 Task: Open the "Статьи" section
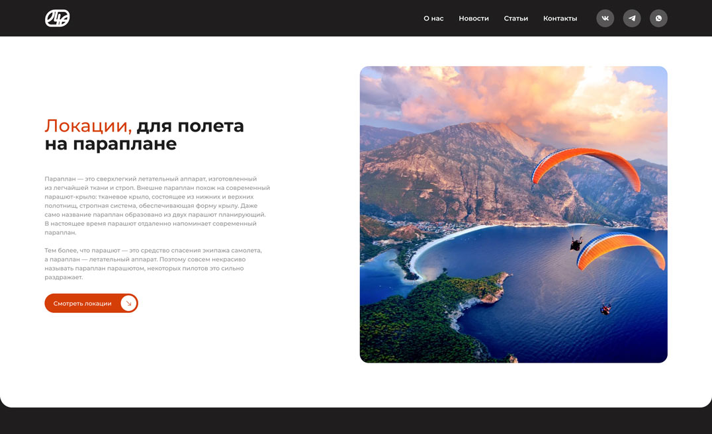click(515, 19)
